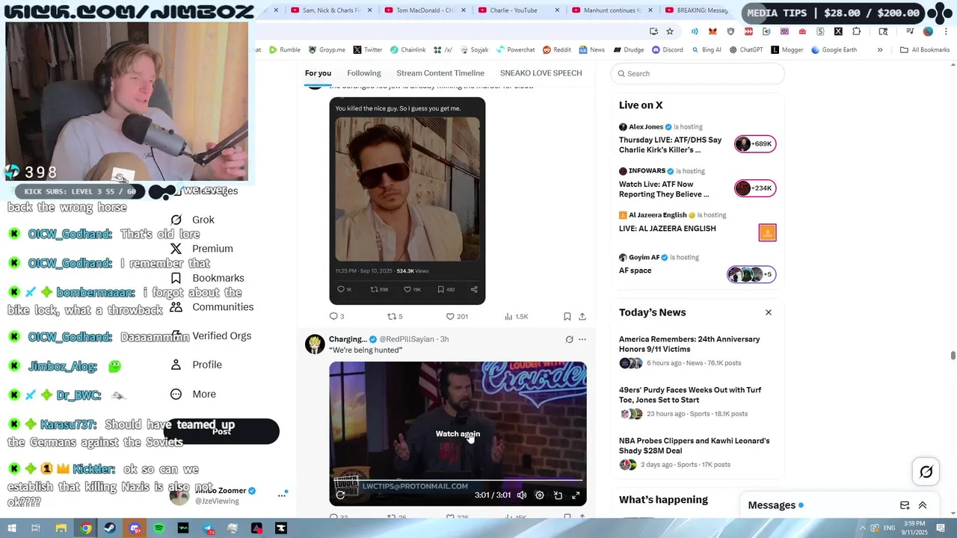Open Charging... author profile avatar
Image resolution: width=957 pixels, height=538 pixels.
(315, 344)
